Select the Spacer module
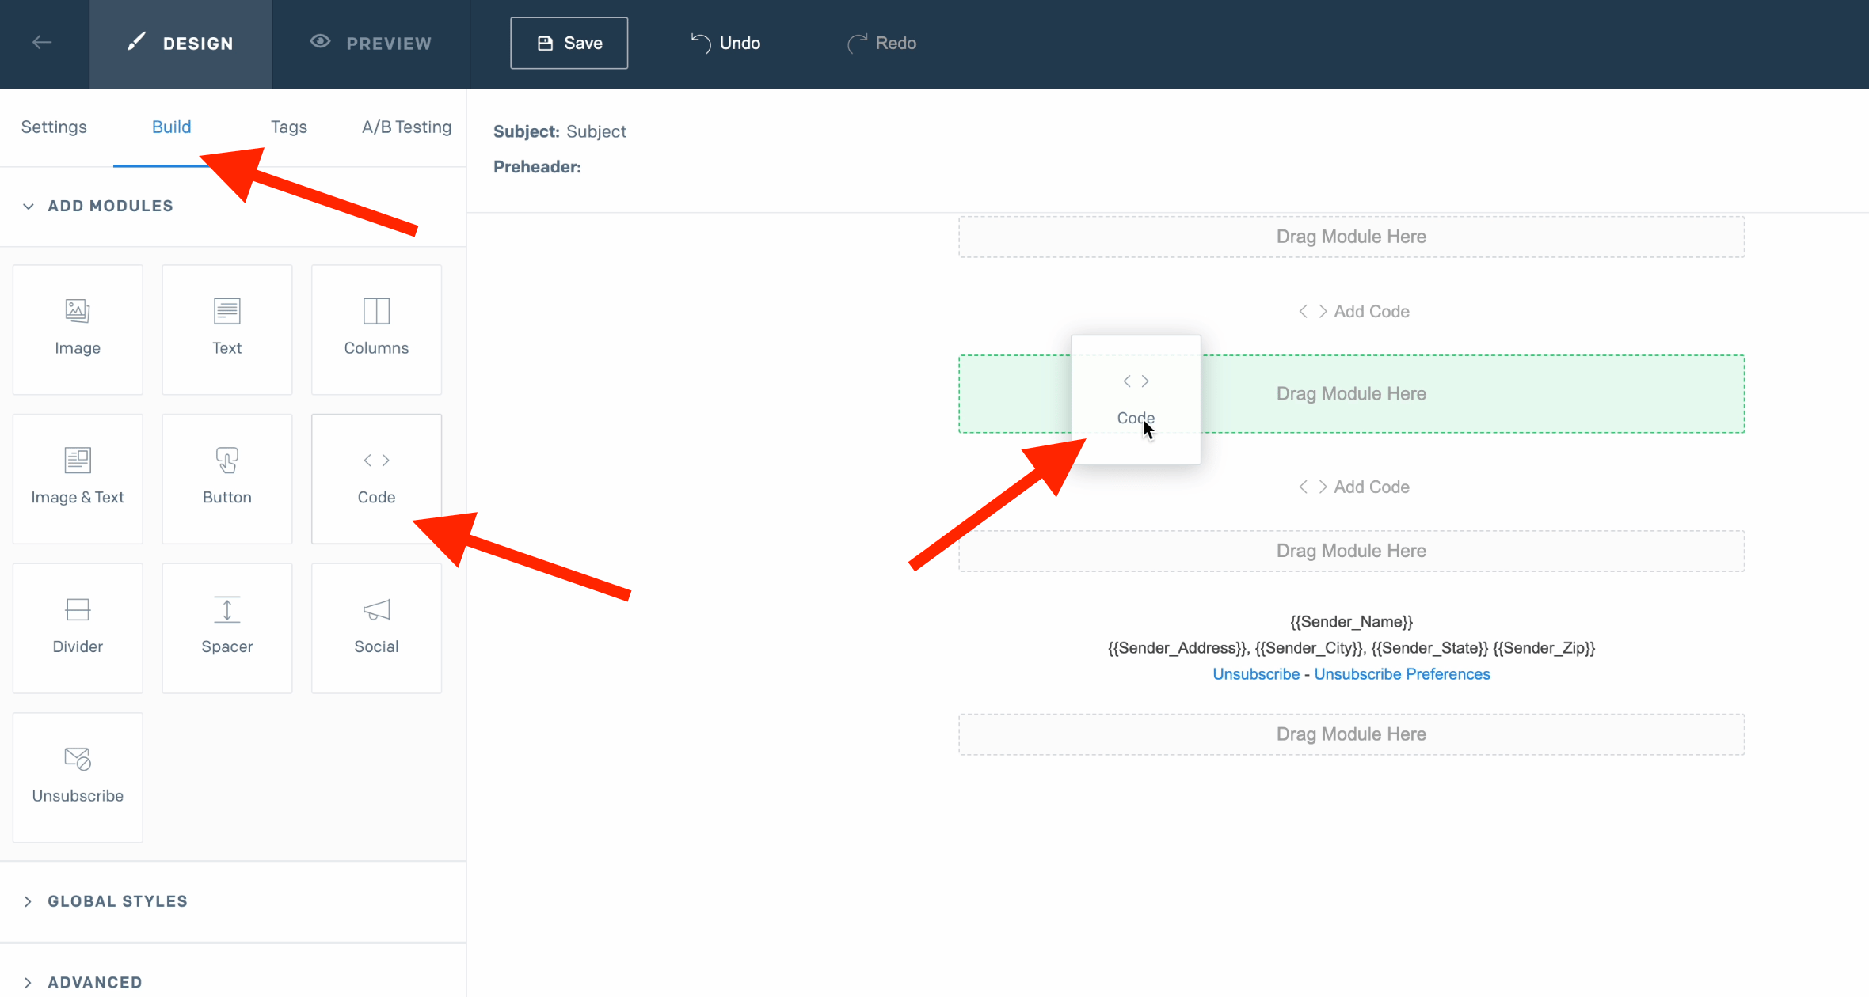This screenshot has height=997, width=1869. [x=227, y=628]
